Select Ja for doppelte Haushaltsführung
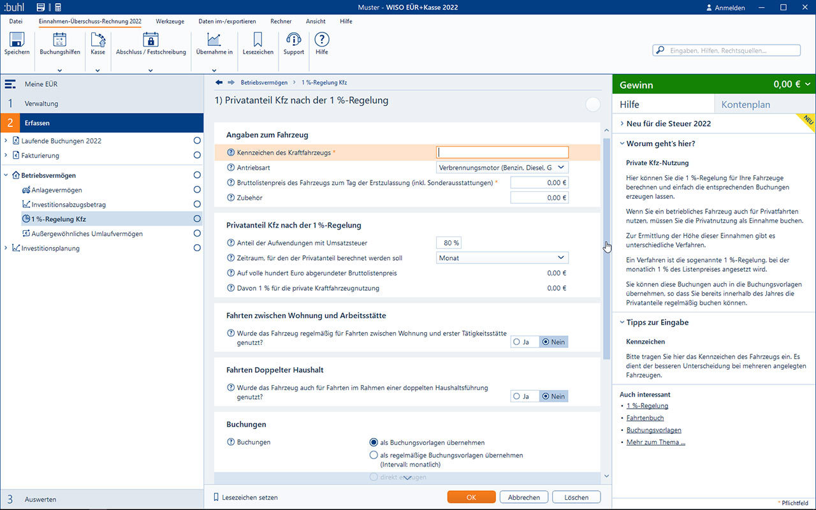Screen dimensions: 816x510 tap(516, 397)
